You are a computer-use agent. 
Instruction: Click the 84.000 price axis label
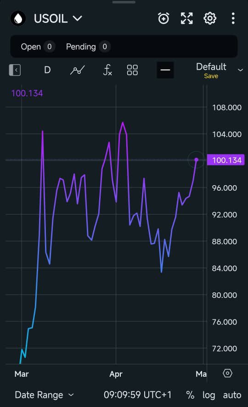224,268
